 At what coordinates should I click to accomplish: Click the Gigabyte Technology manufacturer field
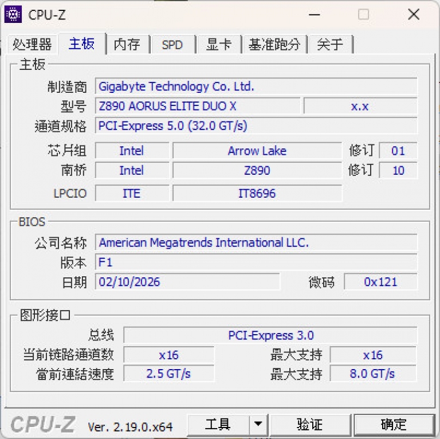pos(256,87)
